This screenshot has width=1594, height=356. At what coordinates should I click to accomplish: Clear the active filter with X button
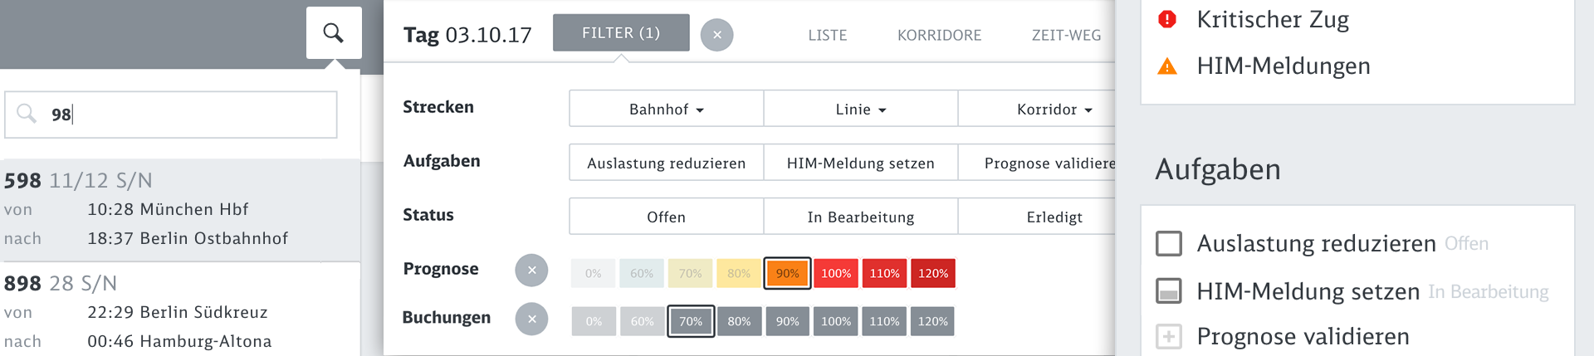click(x=716, y=35)
